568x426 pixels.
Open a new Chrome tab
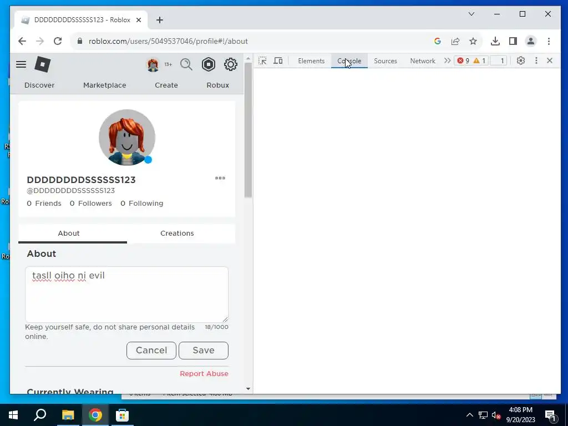[160, 20]
